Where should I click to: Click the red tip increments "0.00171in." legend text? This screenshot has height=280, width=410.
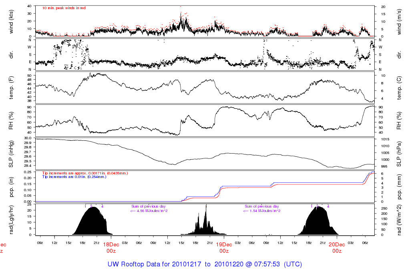click(85, 173)
